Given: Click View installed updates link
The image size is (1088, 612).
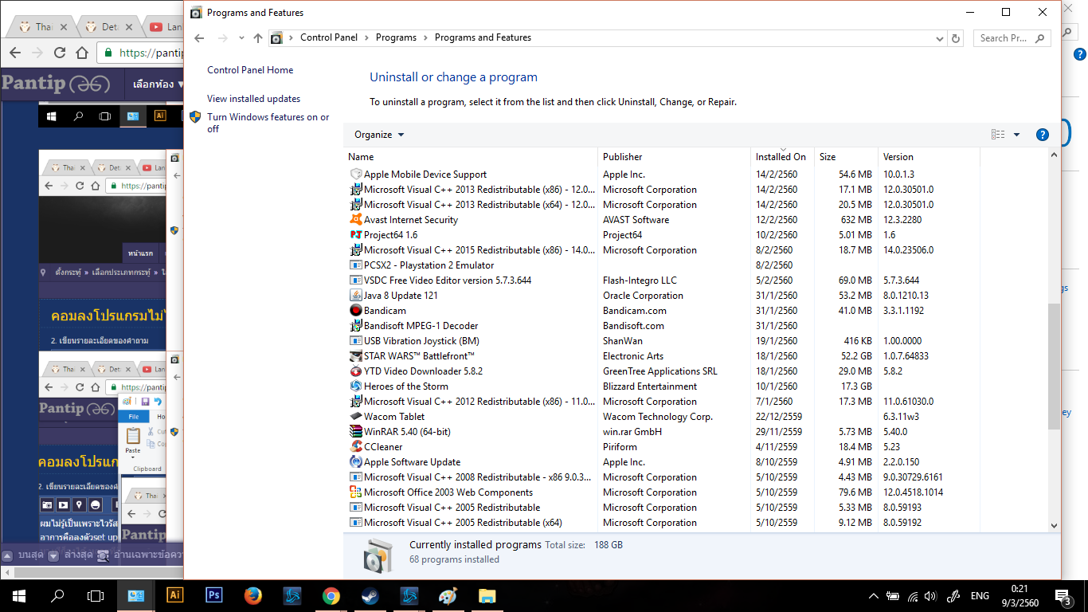Looking at the screenshot, I should [x=253, y=99].
